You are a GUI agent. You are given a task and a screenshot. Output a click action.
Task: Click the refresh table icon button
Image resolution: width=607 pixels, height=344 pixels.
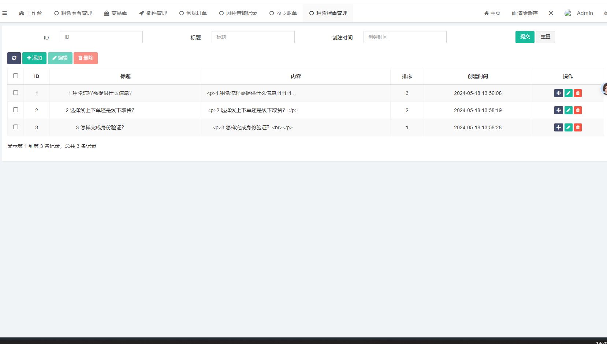coord(14,58)
